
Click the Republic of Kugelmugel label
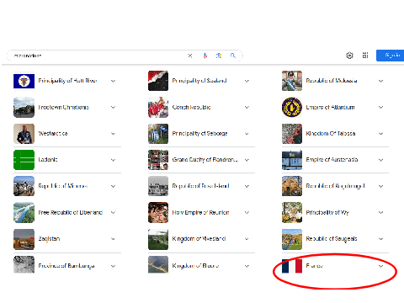pyautogui.click(x=335, y=186)
